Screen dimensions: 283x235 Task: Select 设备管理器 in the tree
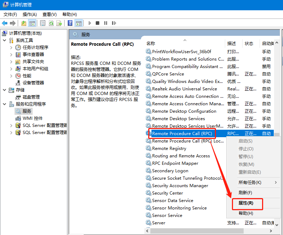(33, 83)
